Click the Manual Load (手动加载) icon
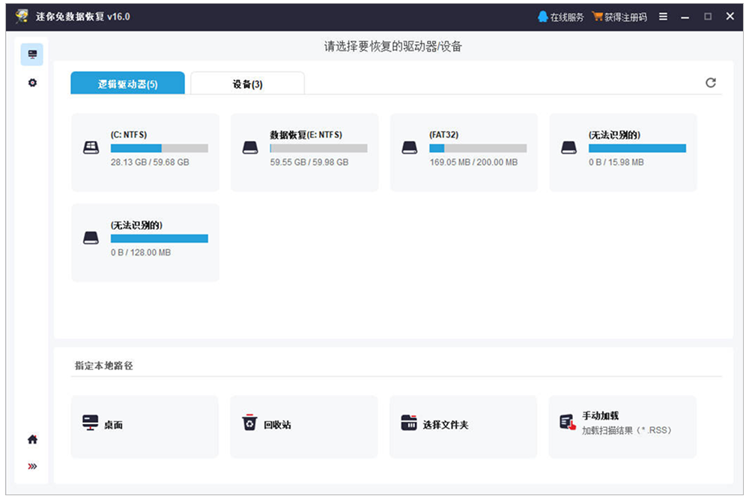Viewport: 749px width, 499px height. tap(567, 423)
